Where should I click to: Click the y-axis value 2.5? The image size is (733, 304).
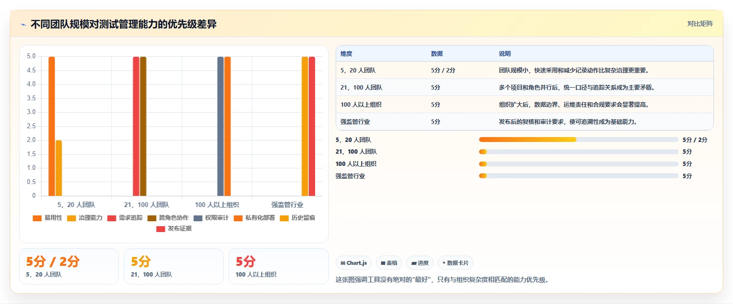point(31,126)
